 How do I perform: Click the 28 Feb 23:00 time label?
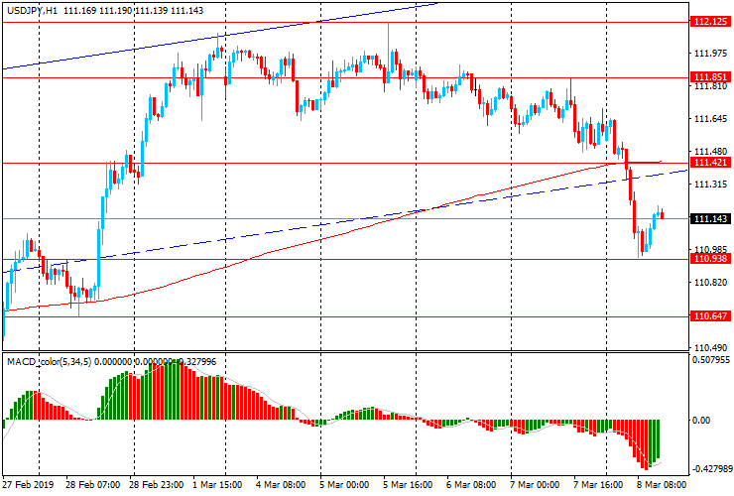pos(157,485)
